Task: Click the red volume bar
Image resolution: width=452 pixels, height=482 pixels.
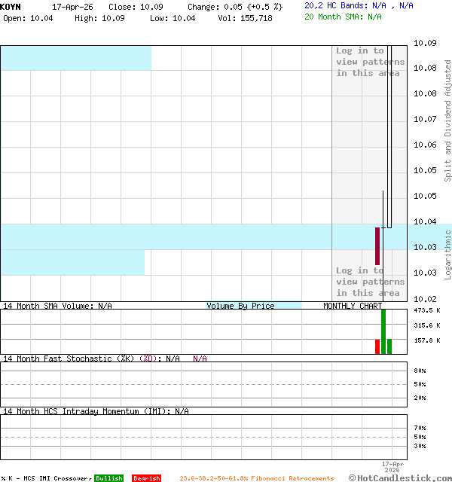Action: (377, 346)
